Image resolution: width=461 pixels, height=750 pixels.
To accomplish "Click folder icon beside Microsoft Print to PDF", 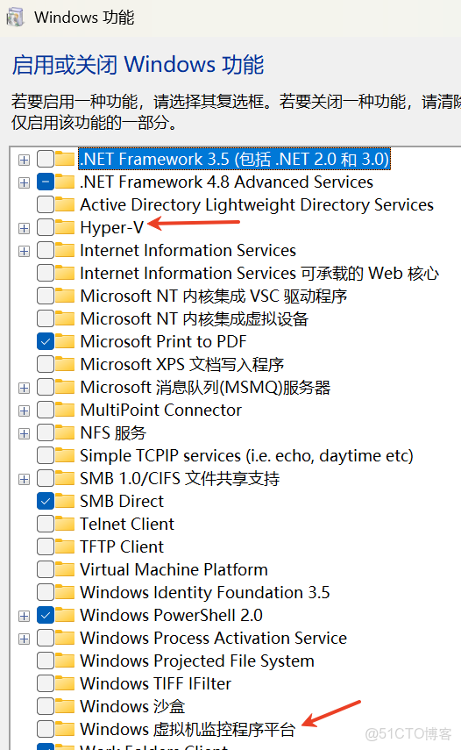I will [x=65, y=341].
